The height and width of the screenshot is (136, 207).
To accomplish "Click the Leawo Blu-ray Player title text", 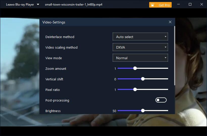I will tap(20, 5).
